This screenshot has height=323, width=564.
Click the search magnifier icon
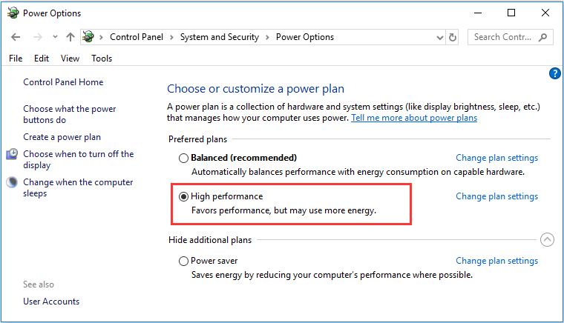(542, 37)
